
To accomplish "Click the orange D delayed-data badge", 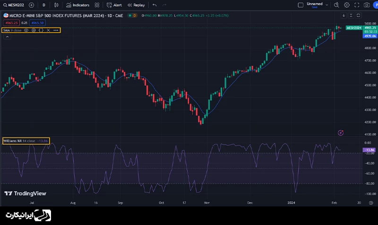I will (x=135, y=16).
